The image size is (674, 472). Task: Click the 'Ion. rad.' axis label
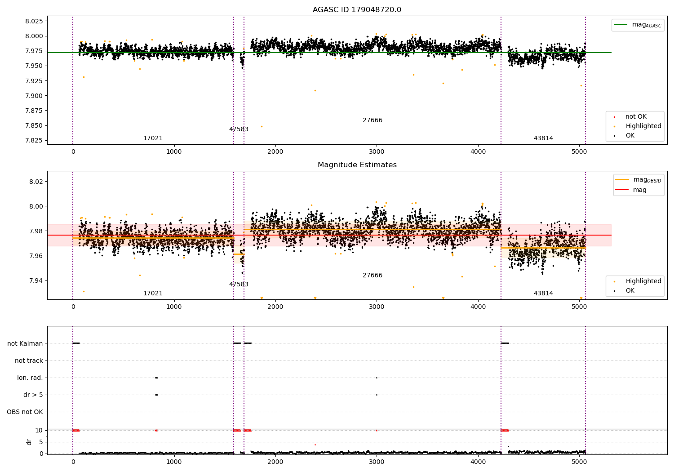(30, 378)
